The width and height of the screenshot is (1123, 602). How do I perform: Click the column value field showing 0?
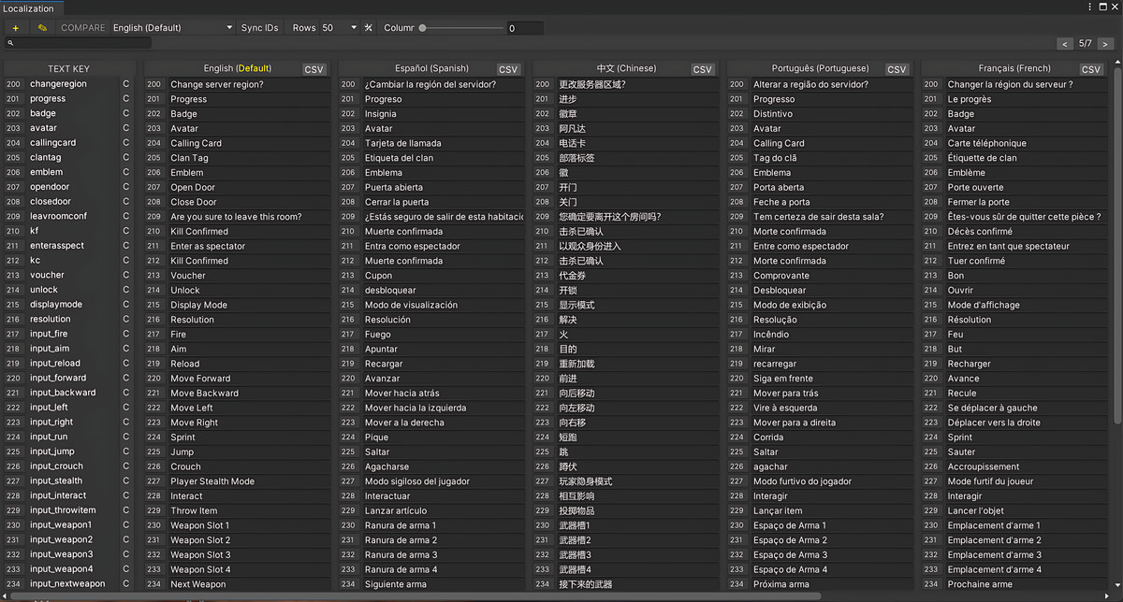coord(525,28)
